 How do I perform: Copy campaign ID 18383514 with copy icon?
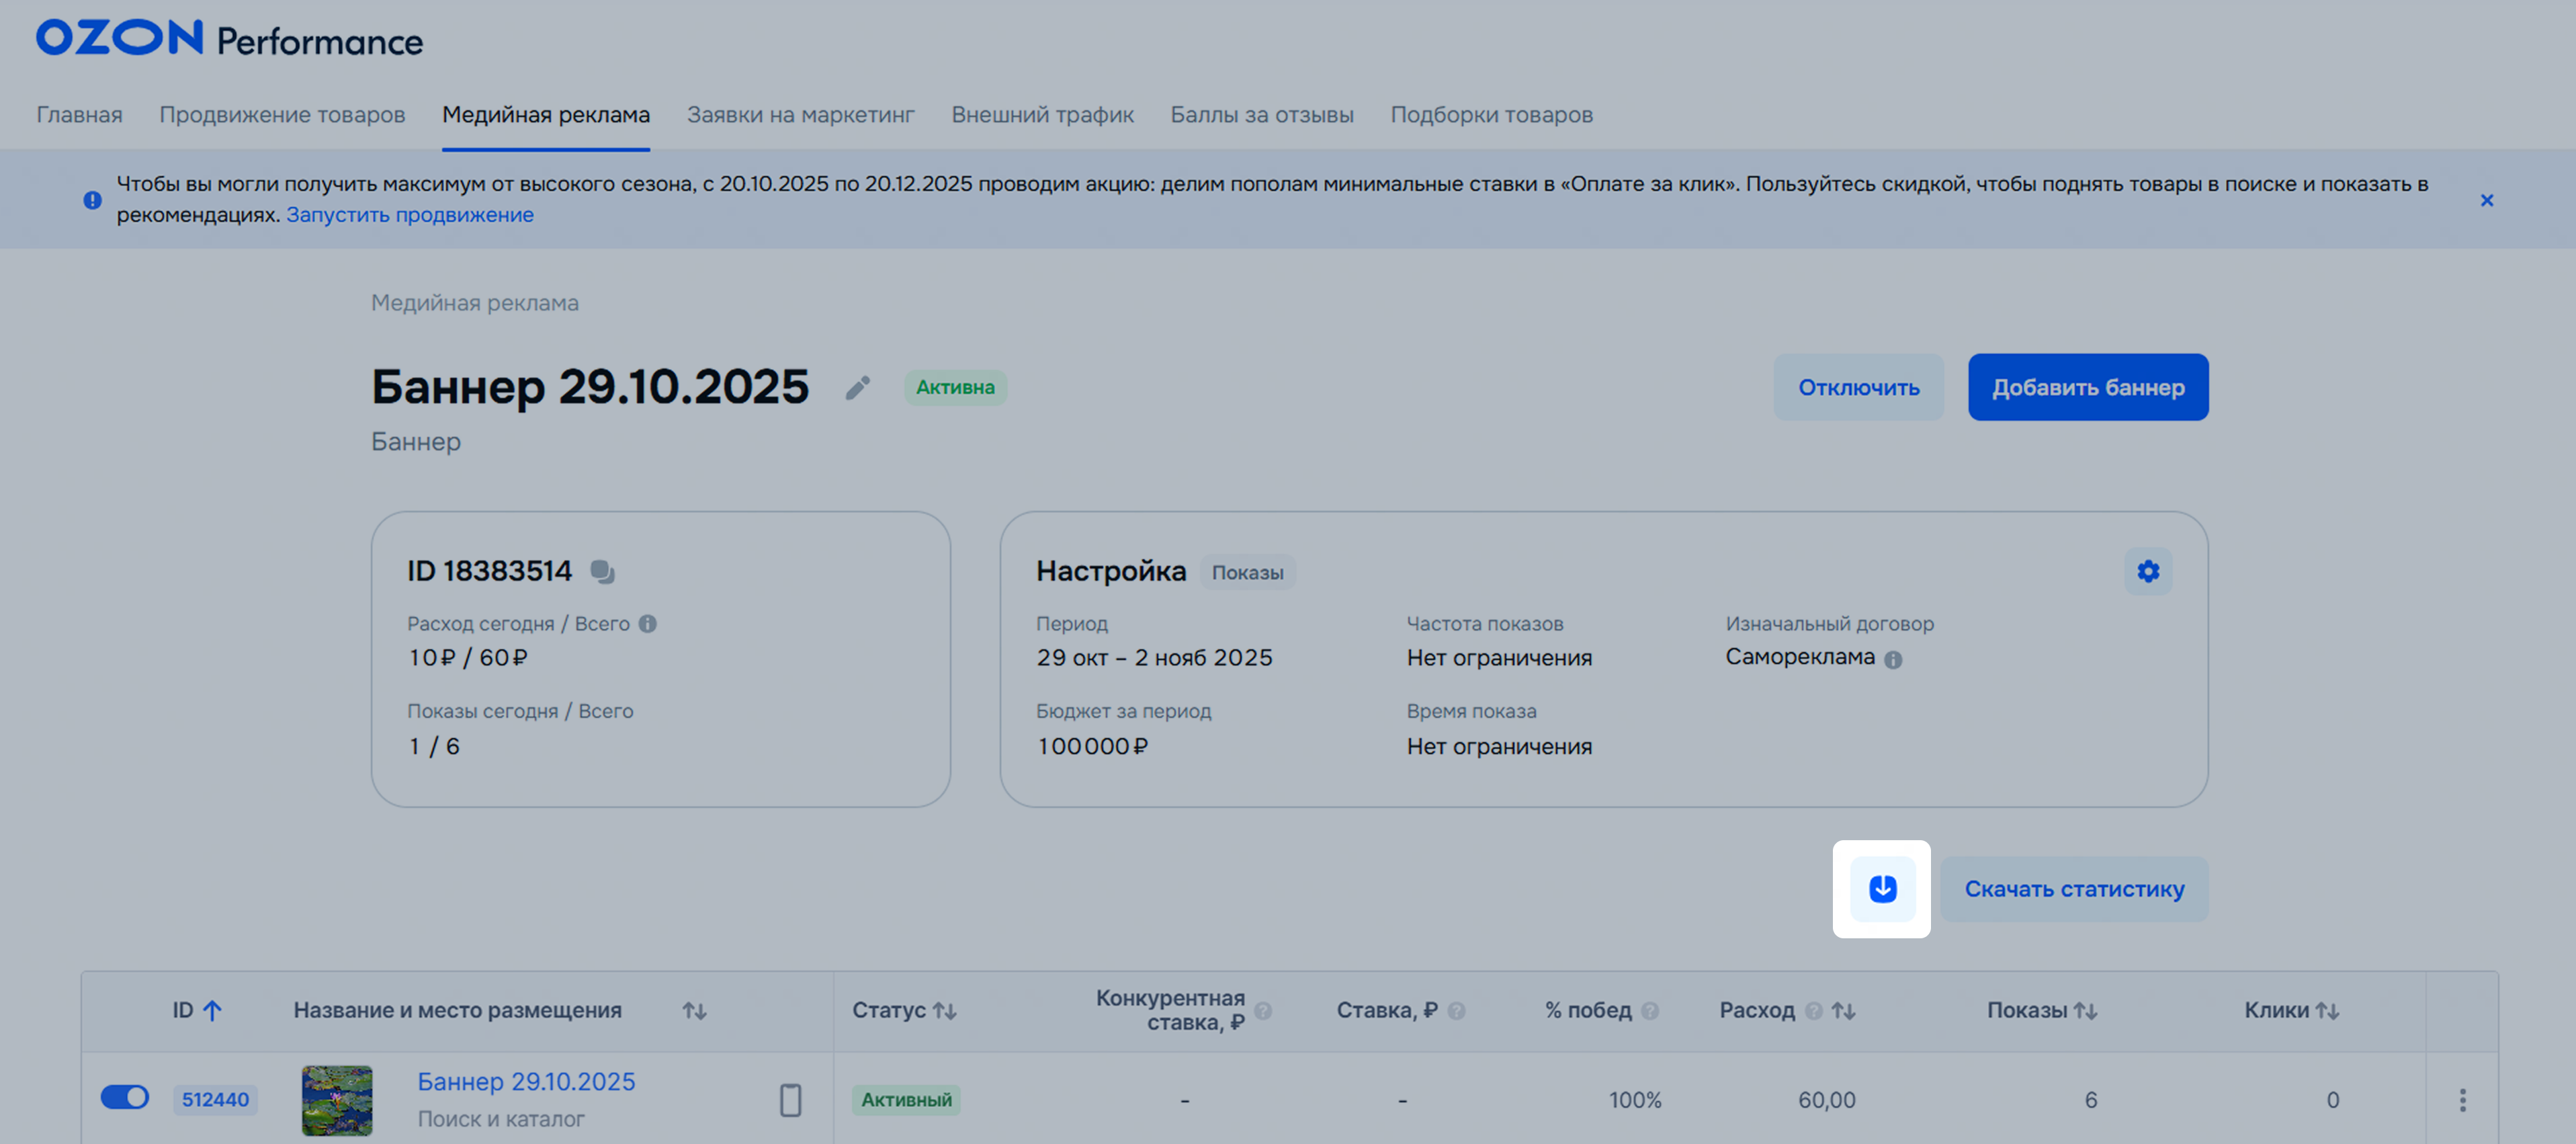point(602,571)
